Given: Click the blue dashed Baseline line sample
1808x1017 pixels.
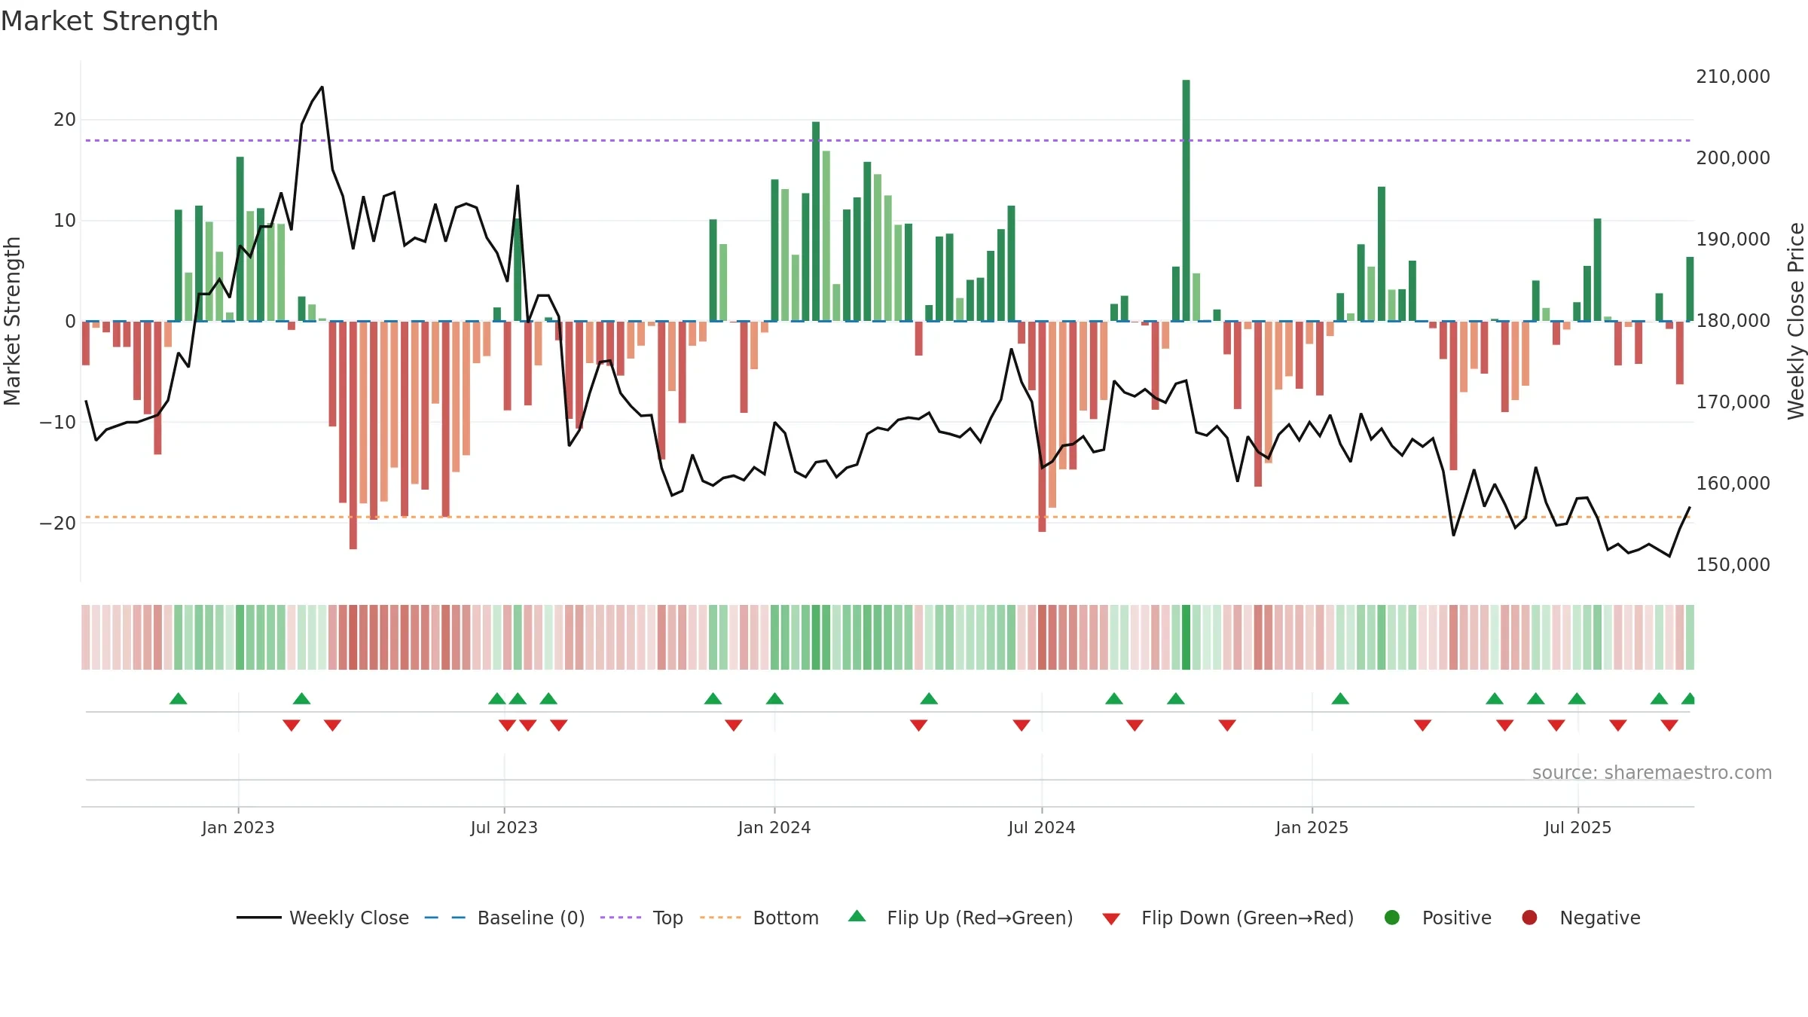Looking at the screenshot, I should pos(445,918).
